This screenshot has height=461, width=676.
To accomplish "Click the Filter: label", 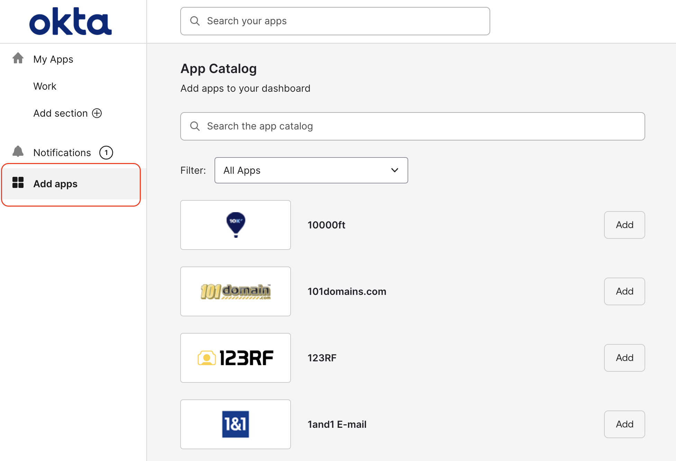I will point(193,170).
